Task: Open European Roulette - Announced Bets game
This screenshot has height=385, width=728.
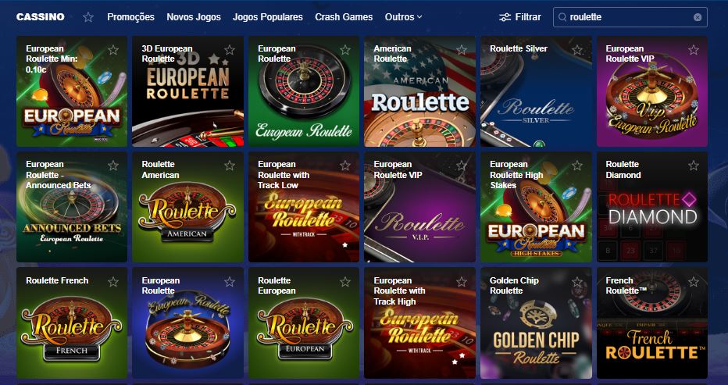Action: point(72,207)
